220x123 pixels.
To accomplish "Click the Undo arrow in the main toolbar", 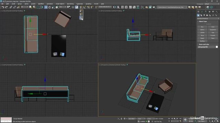I will (x=3, y=7).
